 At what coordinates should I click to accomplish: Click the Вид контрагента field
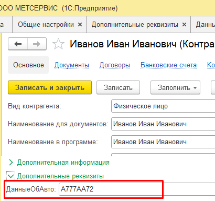point(163,106)
